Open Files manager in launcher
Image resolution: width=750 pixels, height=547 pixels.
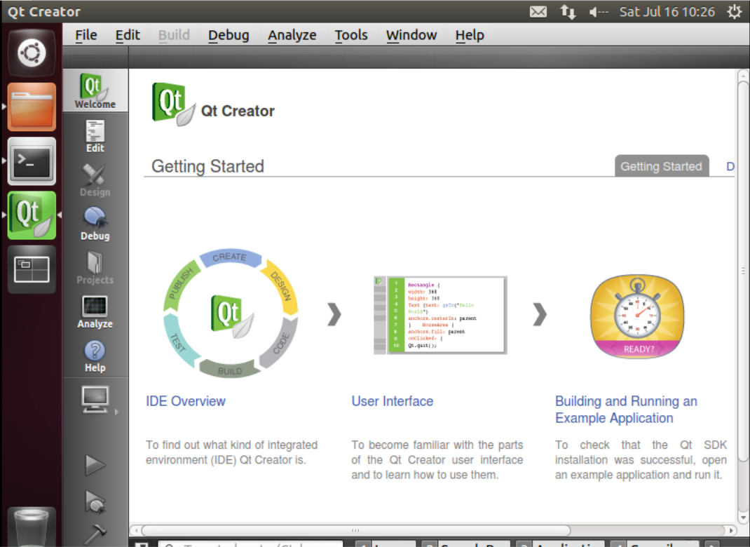(32, 107)
